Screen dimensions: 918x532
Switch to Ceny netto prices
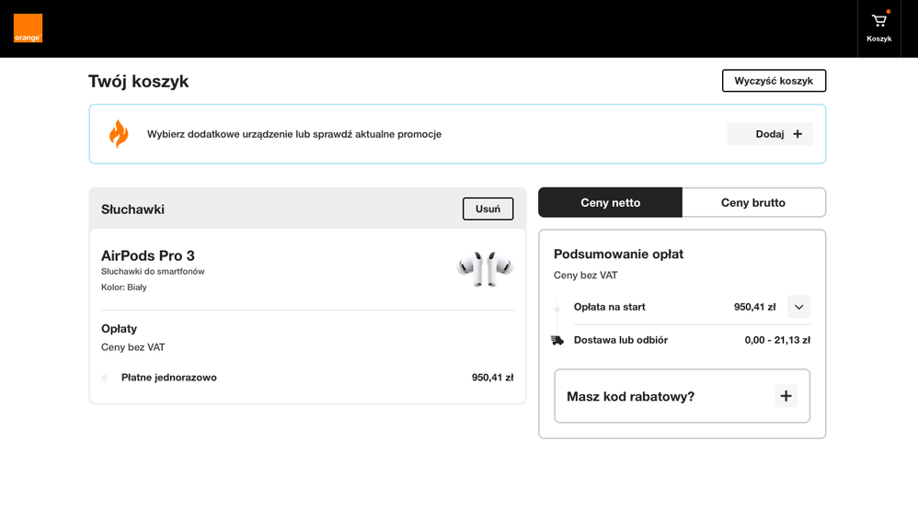point(610,202)
